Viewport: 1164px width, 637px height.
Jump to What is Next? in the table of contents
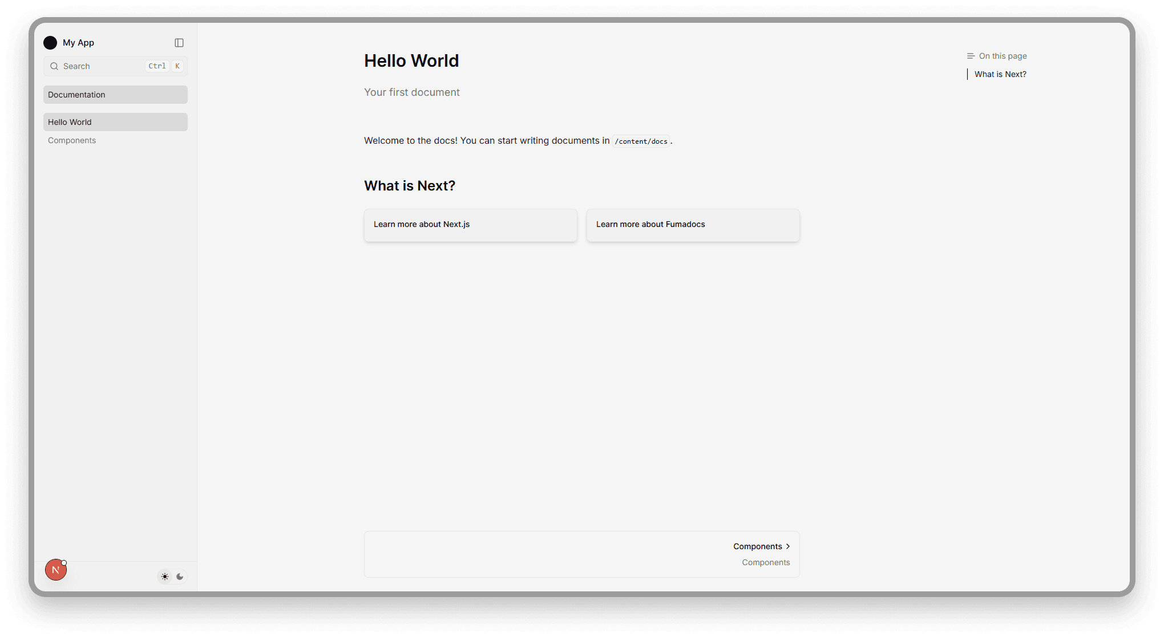coord(1000,74)
